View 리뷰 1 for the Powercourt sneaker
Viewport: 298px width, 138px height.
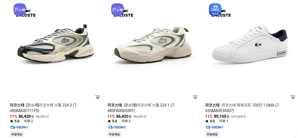223,121
